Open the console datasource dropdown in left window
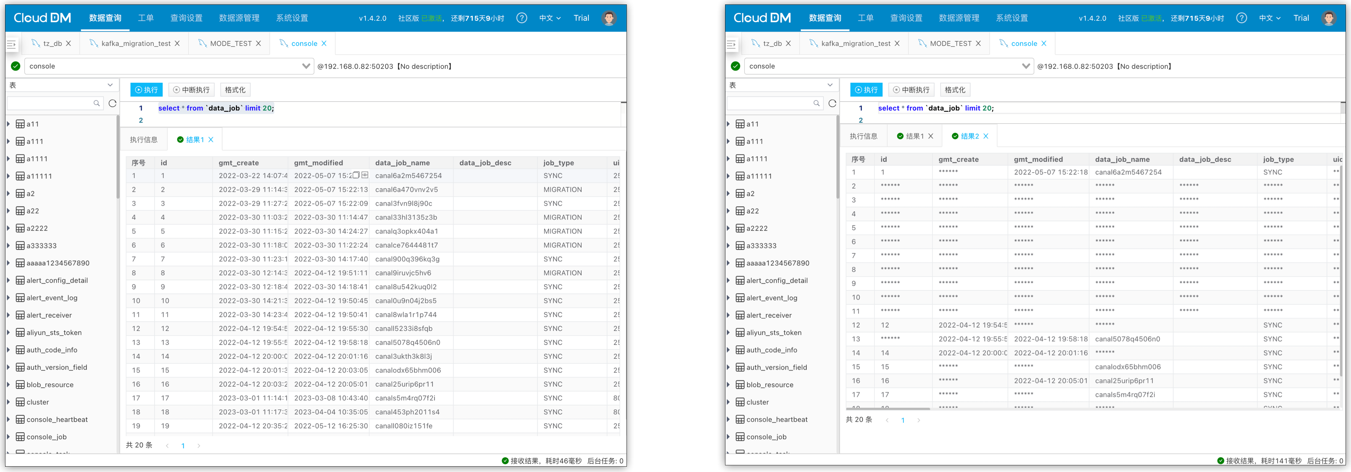1351x472 pixels. pos(306,66)
